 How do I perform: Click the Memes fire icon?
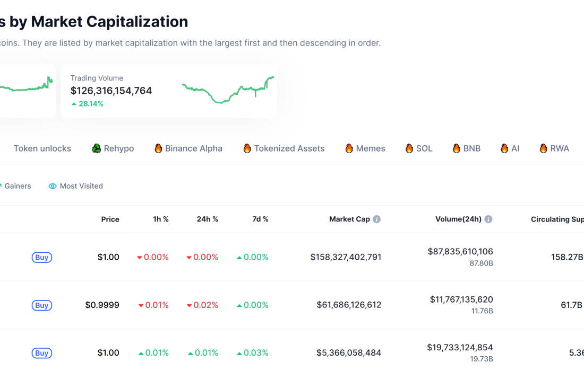349,148
